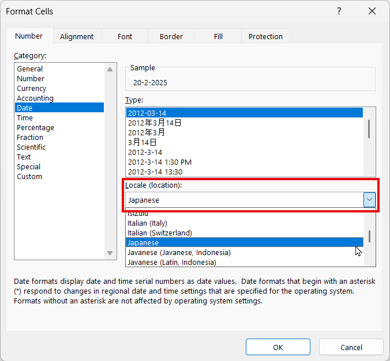Collapse the Locale dropdown arrow

[x=369, y=200]
